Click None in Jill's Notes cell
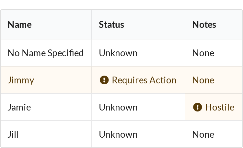 coord(203,134)
